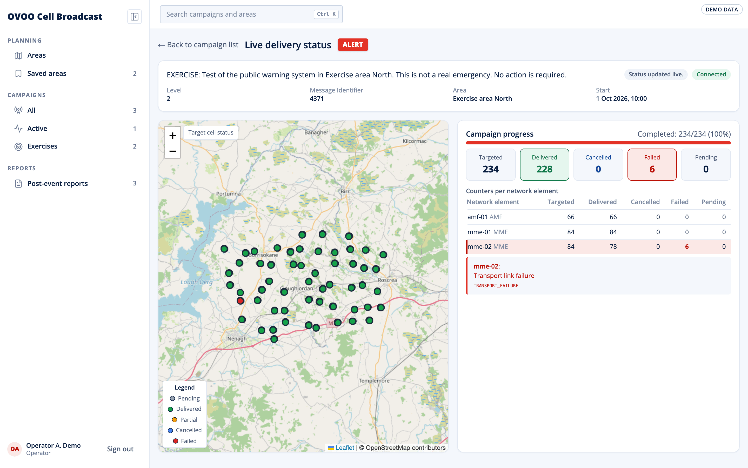Click the Status updated live badge
The image size is (748, 468).
pyautogui.click(x=656, y=74)
